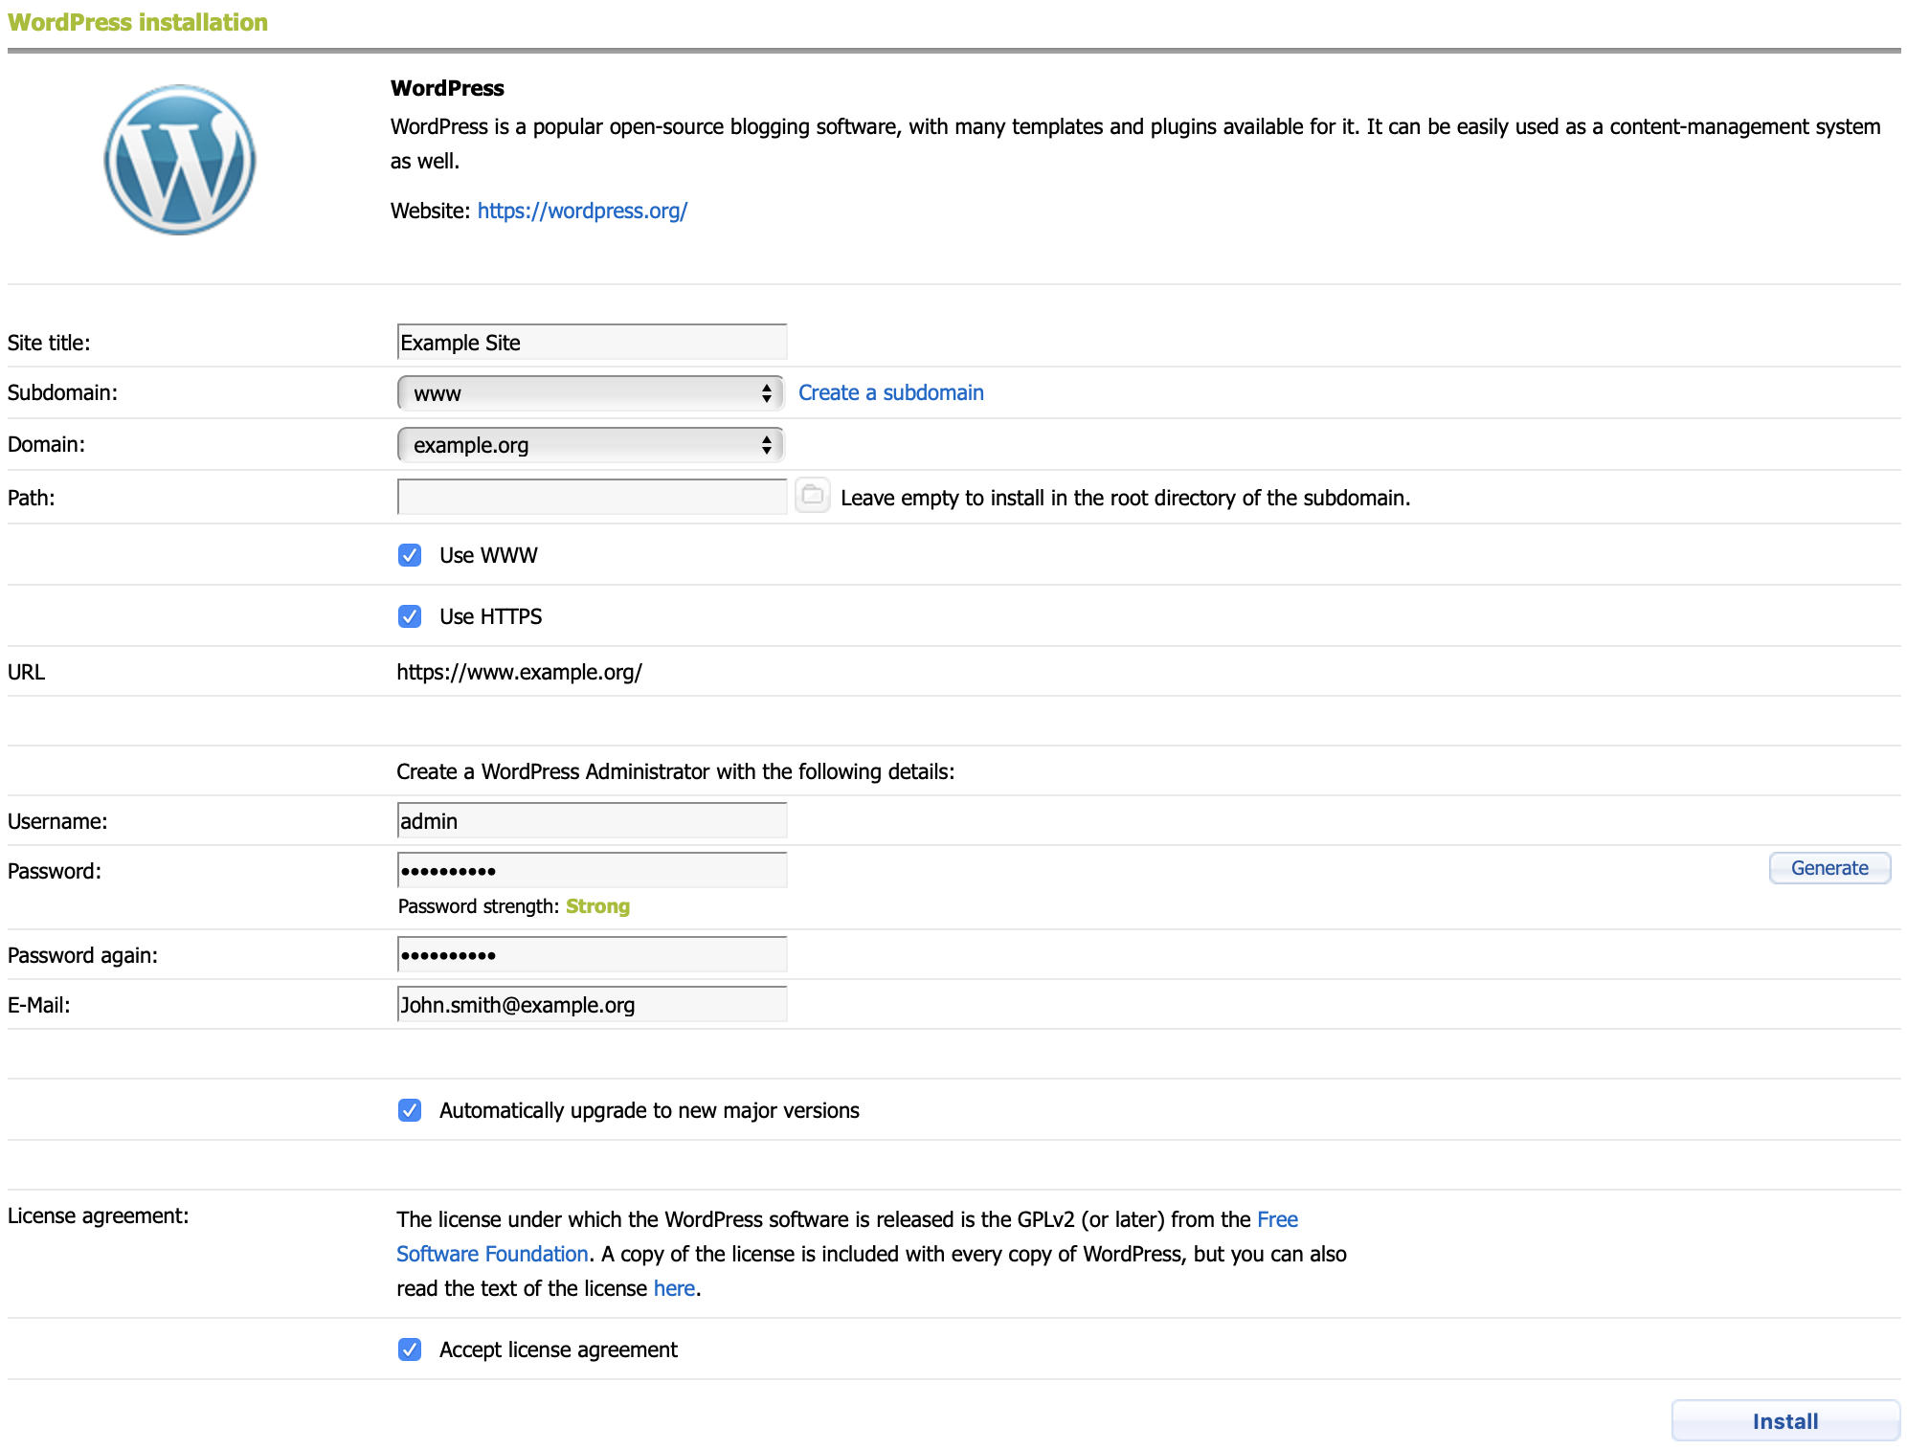Click the WordPress logo image
Viewport: 1907px width, 1449px height.
(x=180, y=160)
